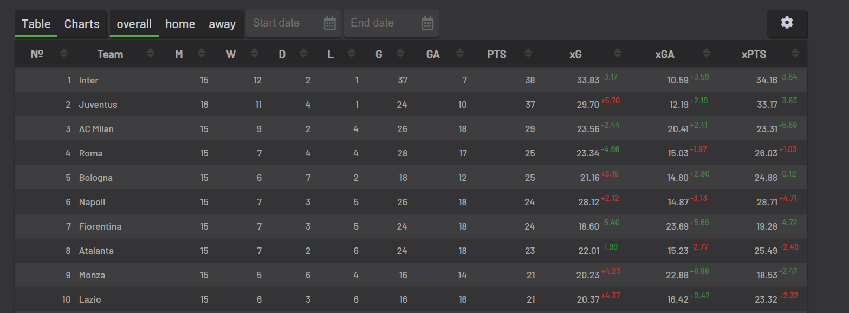This screenshot has width=849, height=313.
Task: Select the Table tab
Action: click(36, 24)
